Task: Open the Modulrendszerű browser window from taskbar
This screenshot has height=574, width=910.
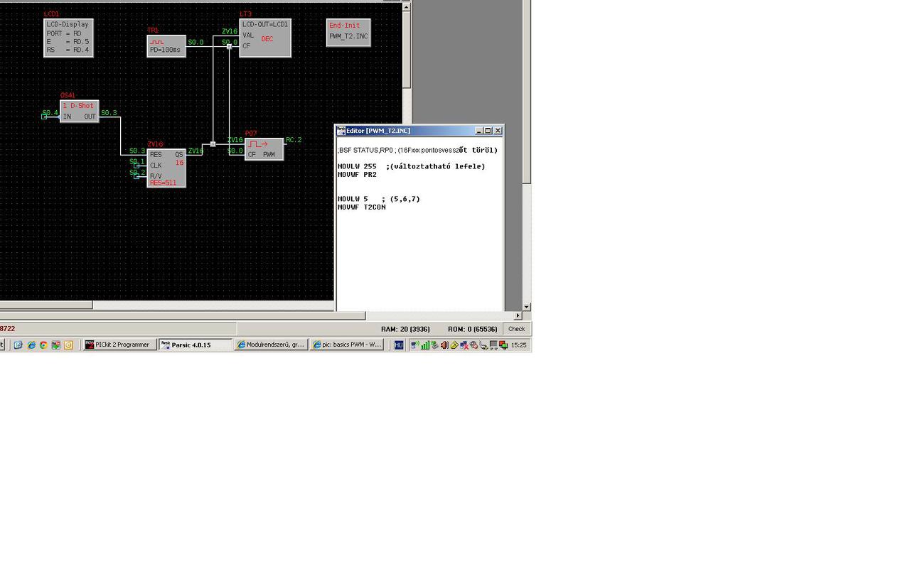Action: pos(271,345)
